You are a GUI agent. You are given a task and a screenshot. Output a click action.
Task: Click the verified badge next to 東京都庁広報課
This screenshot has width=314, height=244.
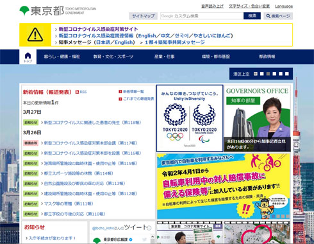point(131,240)
